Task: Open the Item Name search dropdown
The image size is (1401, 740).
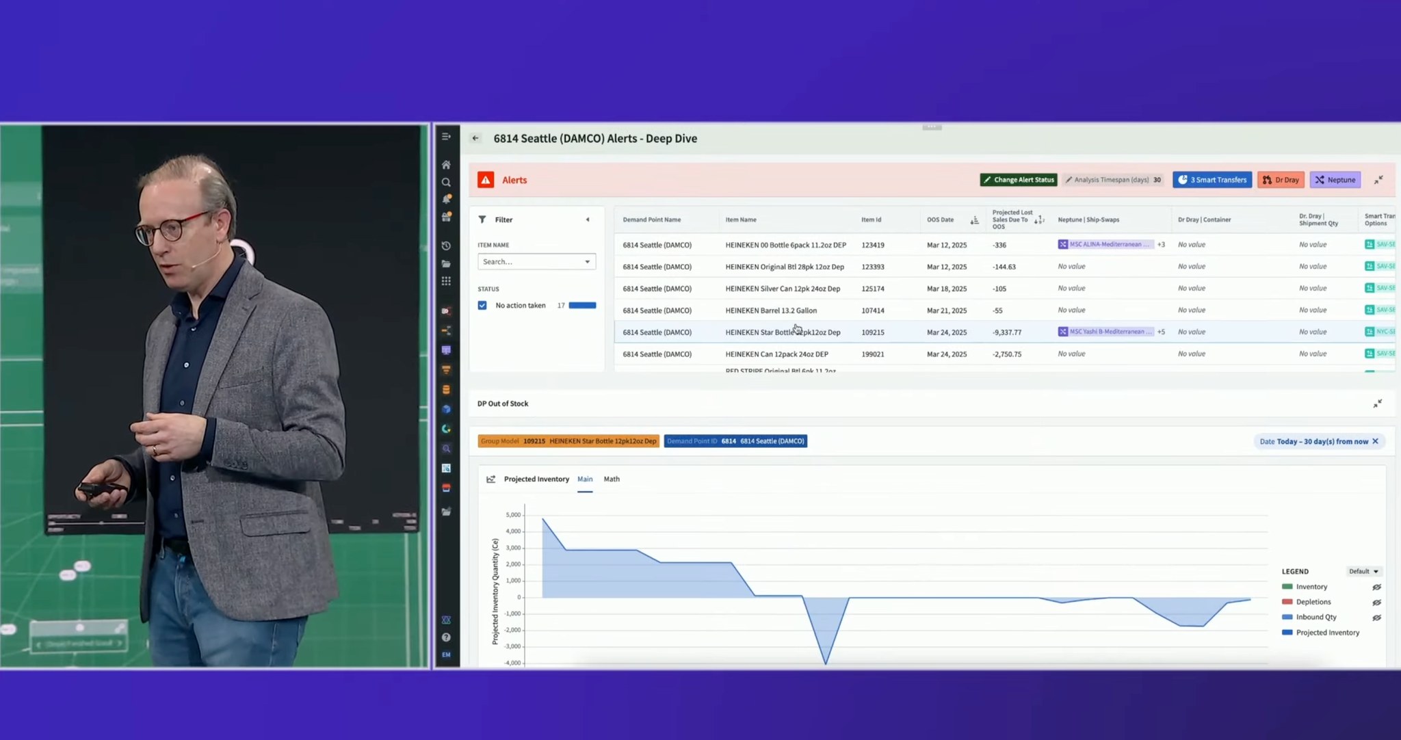Action: [x=536, y=262]
